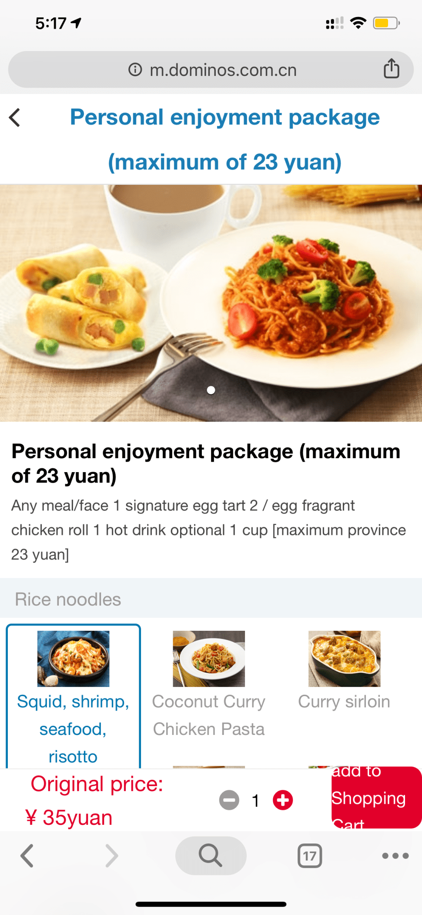Open the tabs switcher showing 17
The width and height of the screenshot is (422, 915).
[x=310, y=856]
